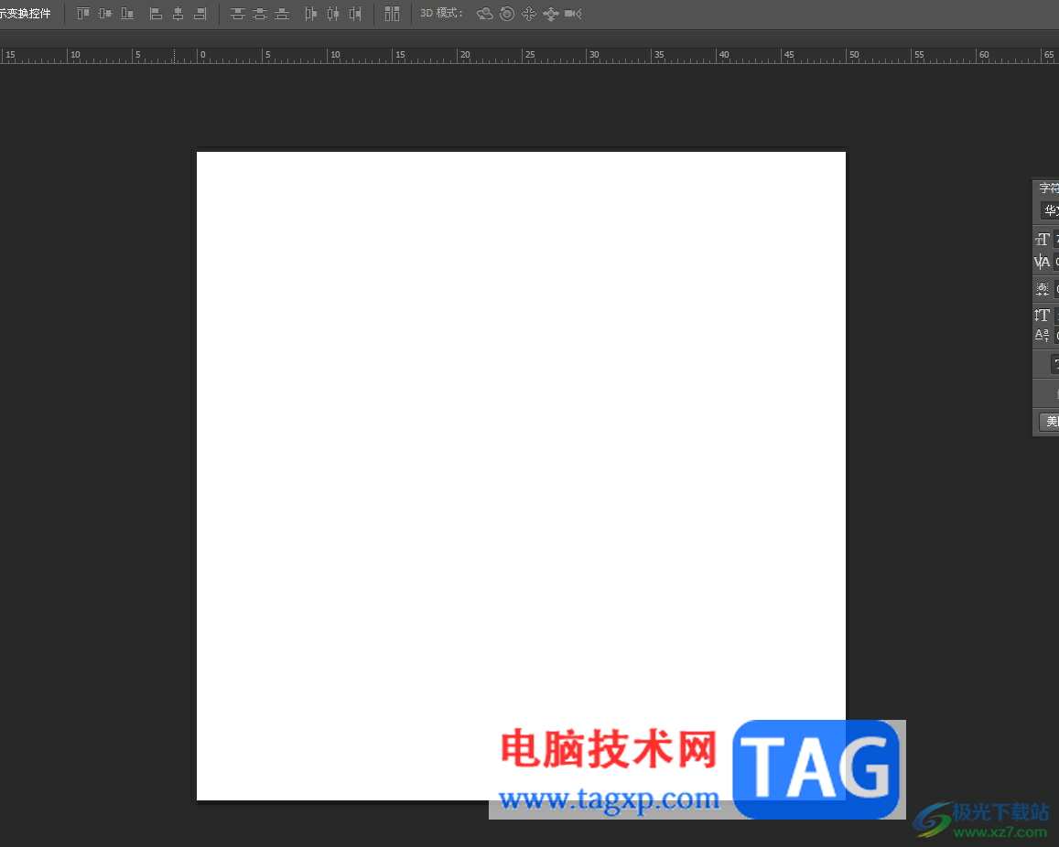Click tsume spacing icon in Character panel
1059x847 pixels.
(1043, 289)
